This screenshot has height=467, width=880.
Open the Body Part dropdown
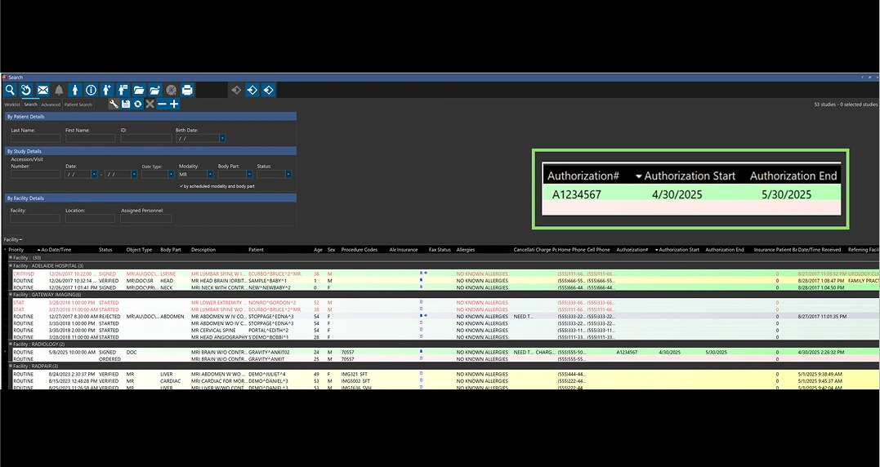[249, 175]
